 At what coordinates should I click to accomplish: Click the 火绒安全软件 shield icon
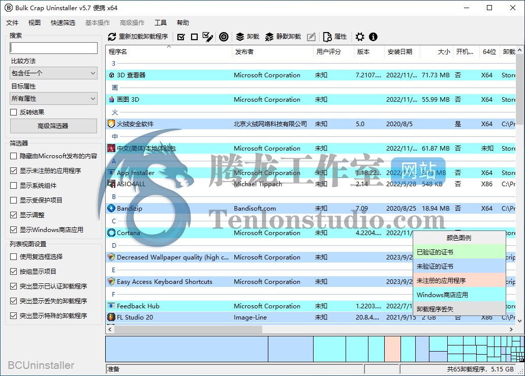click(111, 124)
